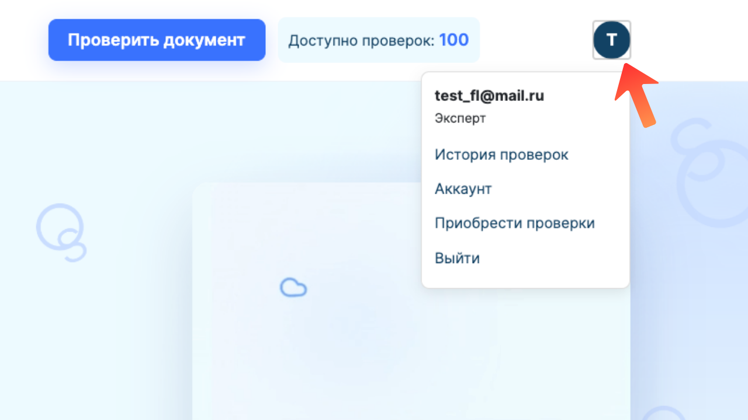Select Аккаунт in the profile dropdown
The height and width of the screenshot is (420, 748).
tap(463, 188)
